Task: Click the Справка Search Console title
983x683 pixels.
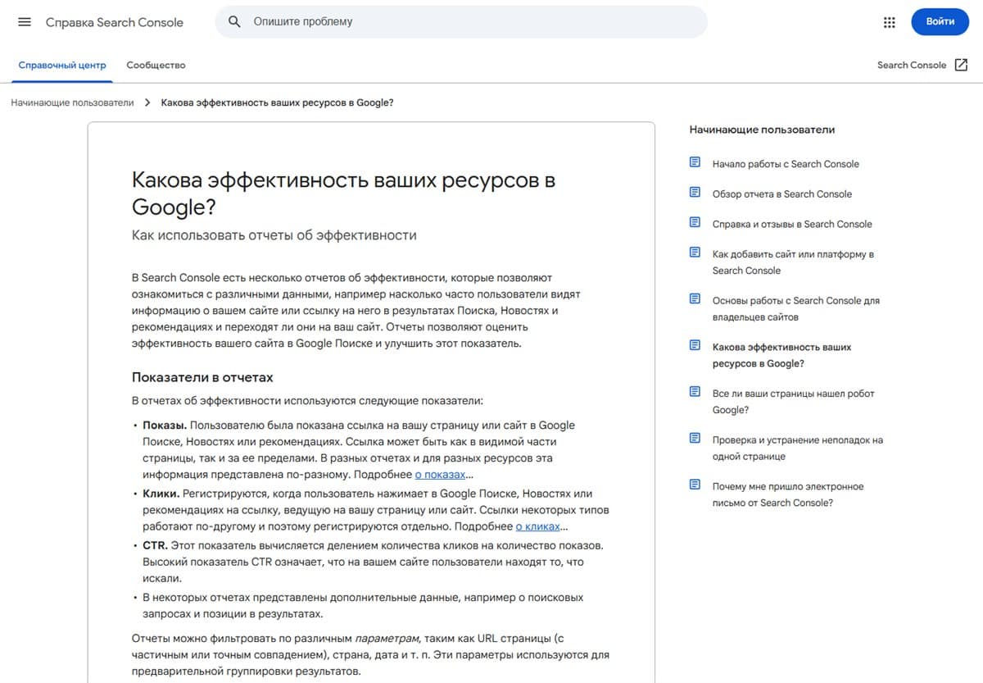Action: (115, 22)
